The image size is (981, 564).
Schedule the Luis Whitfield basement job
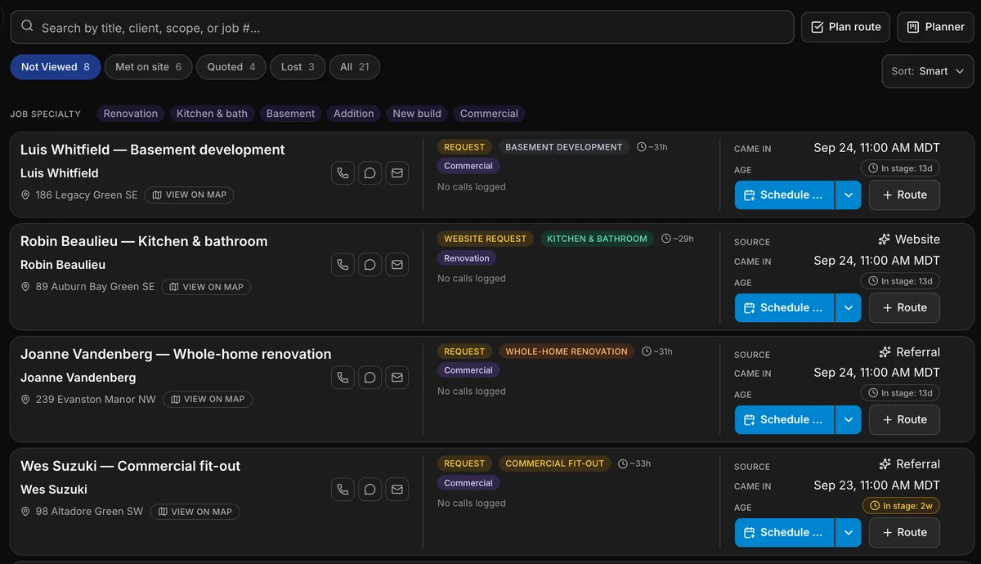(x=784, y=195)
